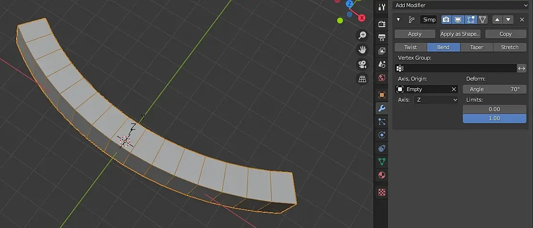
Task: Click the Copy modifier button
Action: (x=505, y=34)
